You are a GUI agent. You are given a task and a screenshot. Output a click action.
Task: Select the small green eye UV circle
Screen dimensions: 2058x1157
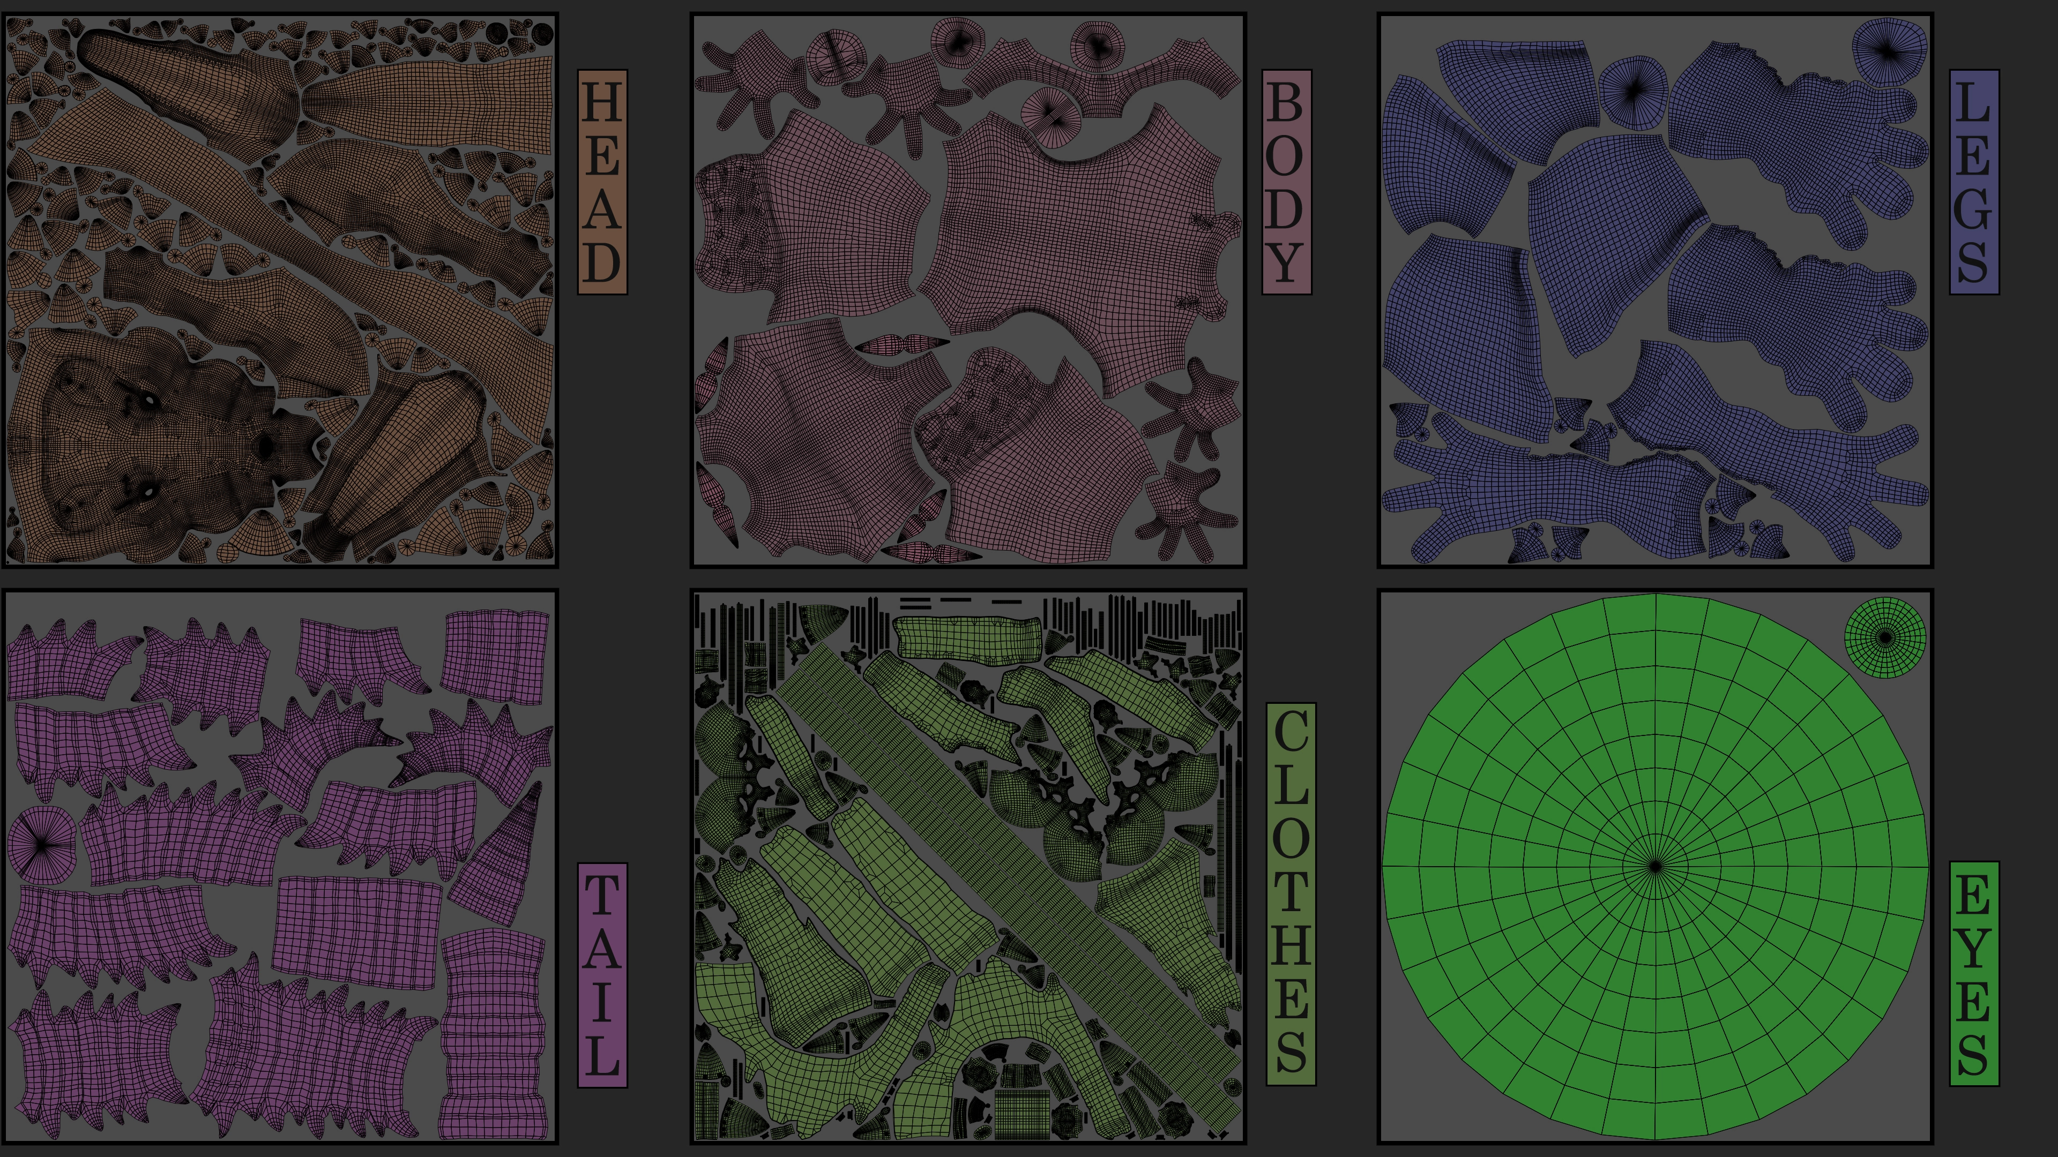pos(1885,637)
